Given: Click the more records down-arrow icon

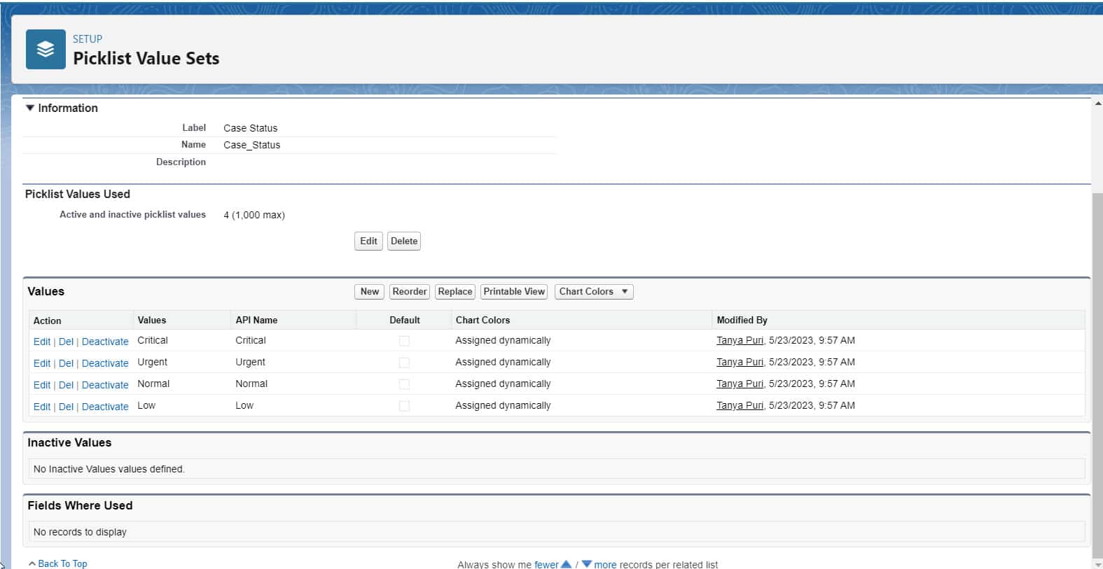Looking at the screenshot, I should [587, 564].
